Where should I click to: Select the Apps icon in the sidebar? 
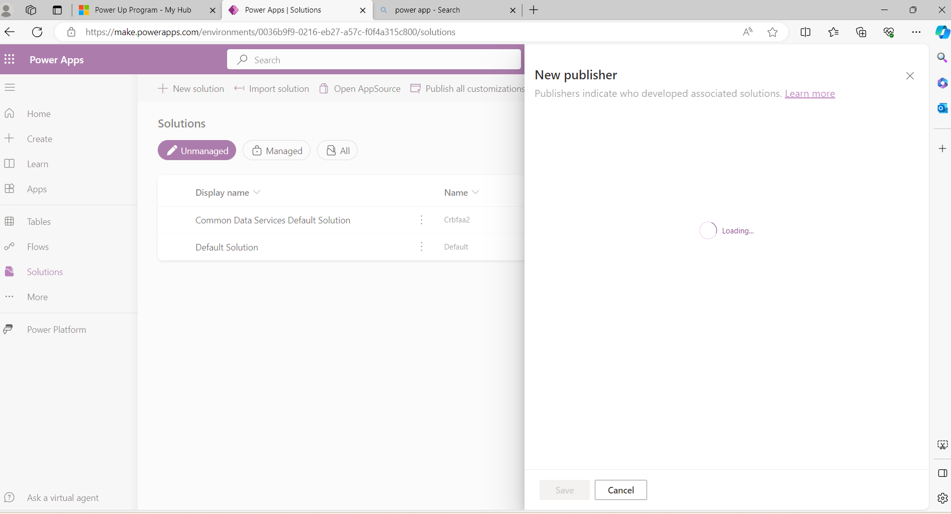[10, 189]
